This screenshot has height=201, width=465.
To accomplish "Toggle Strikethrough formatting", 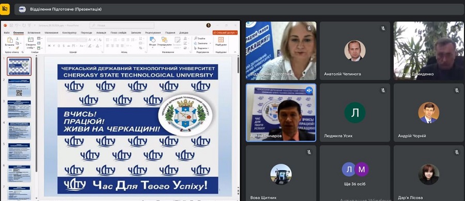I will pyautogui.click(x=69, y=45).
